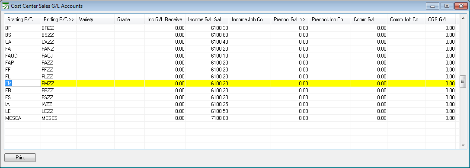Click the Precool Job Co... column header

pyautogui.click(x=330, y=19)
